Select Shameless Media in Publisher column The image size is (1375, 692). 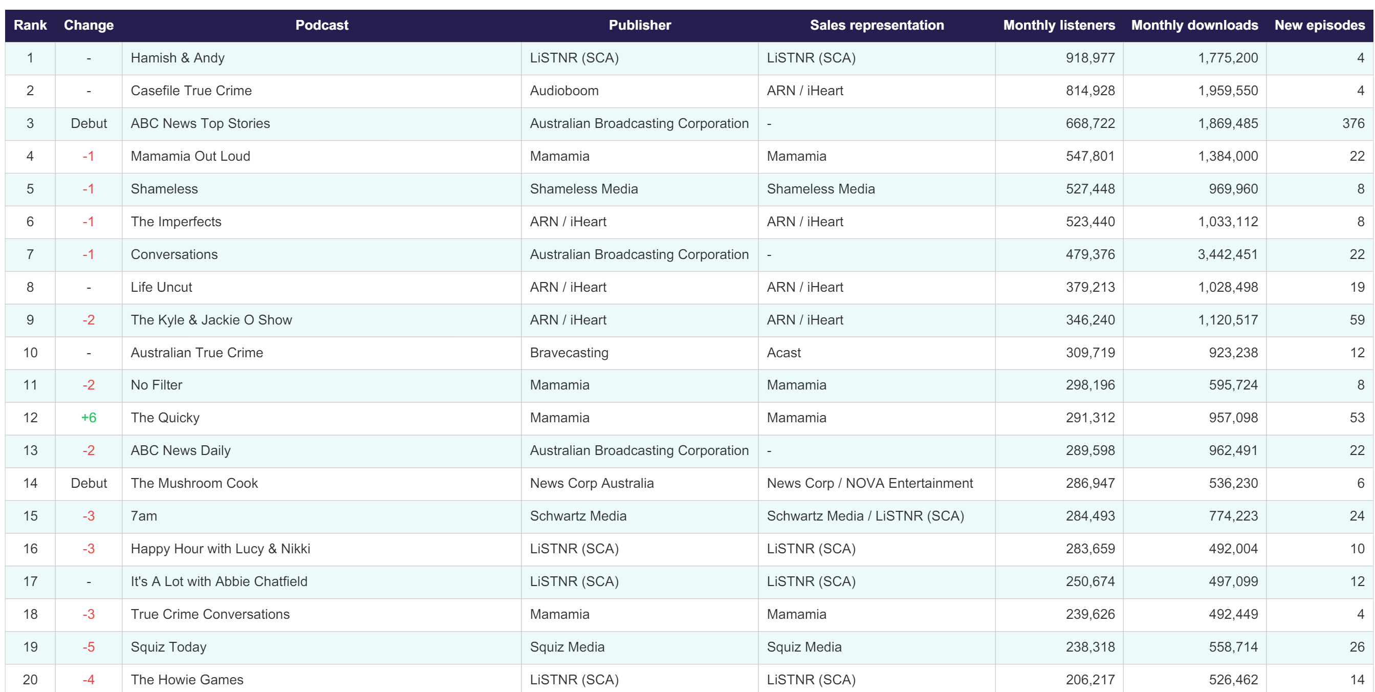(584, 188)
